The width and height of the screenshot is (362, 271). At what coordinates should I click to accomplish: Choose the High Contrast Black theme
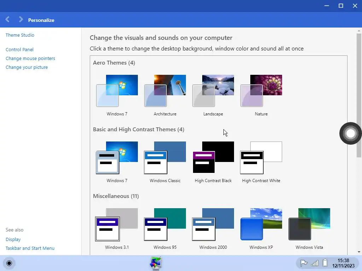213,162
